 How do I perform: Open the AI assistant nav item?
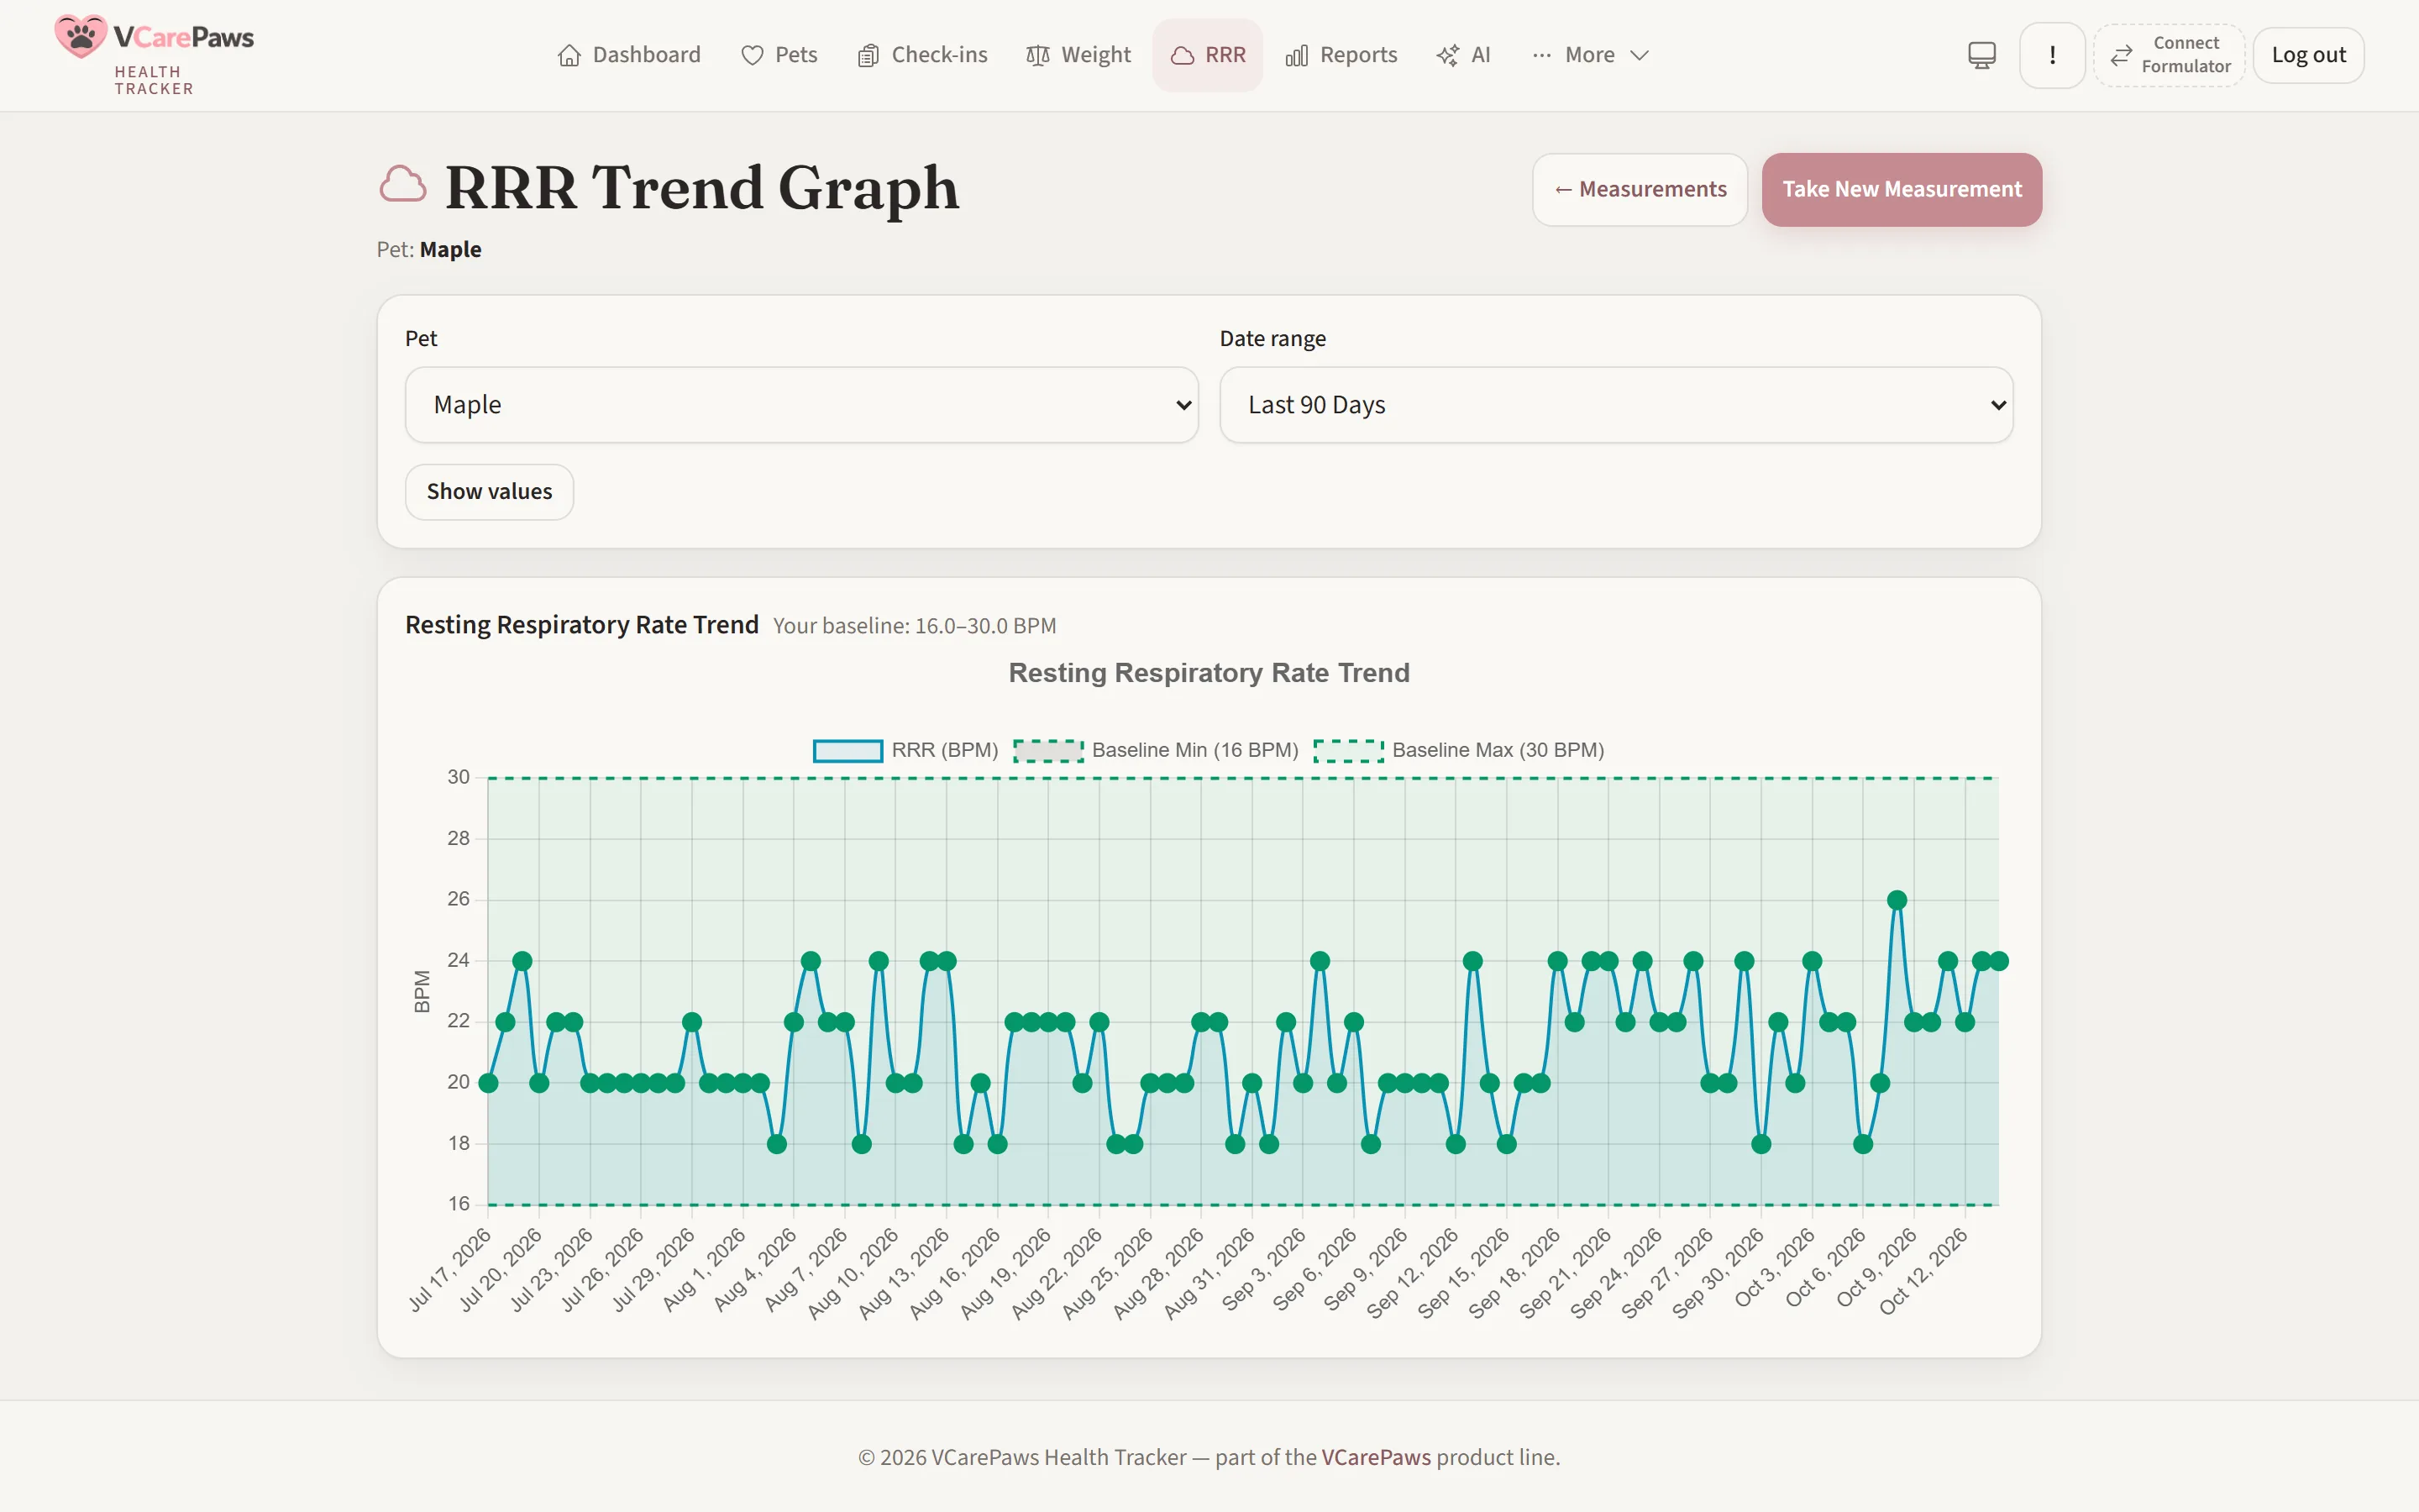(x=1463, y=55)
